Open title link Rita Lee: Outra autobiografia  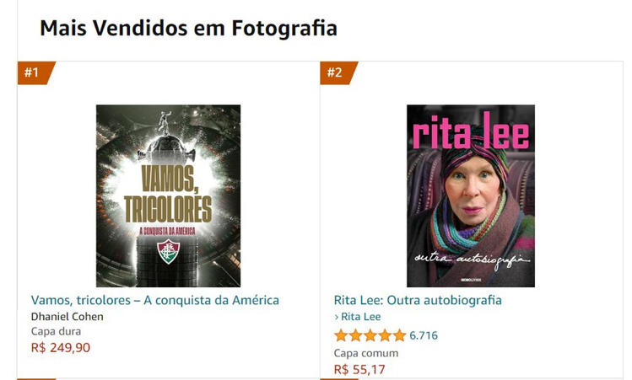pos(418,300)
